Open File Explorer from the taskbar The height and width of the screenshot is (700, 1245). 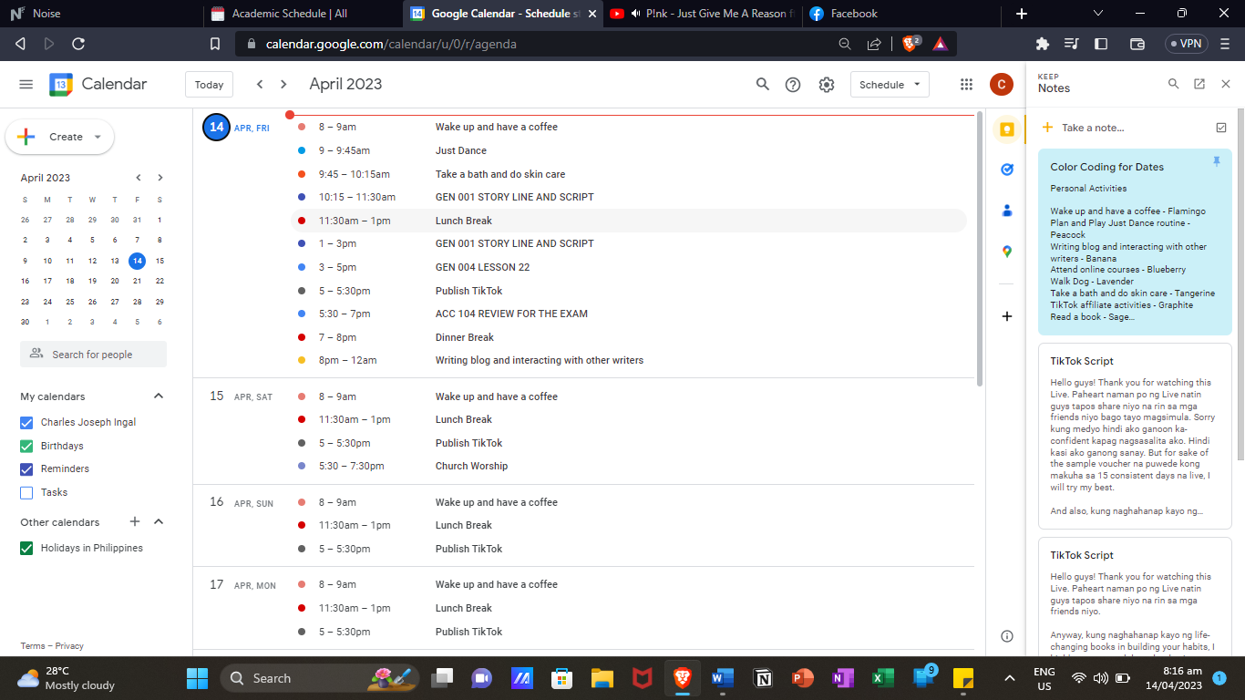602,678
